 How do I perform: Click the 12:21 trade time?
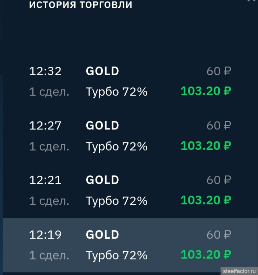45,180
